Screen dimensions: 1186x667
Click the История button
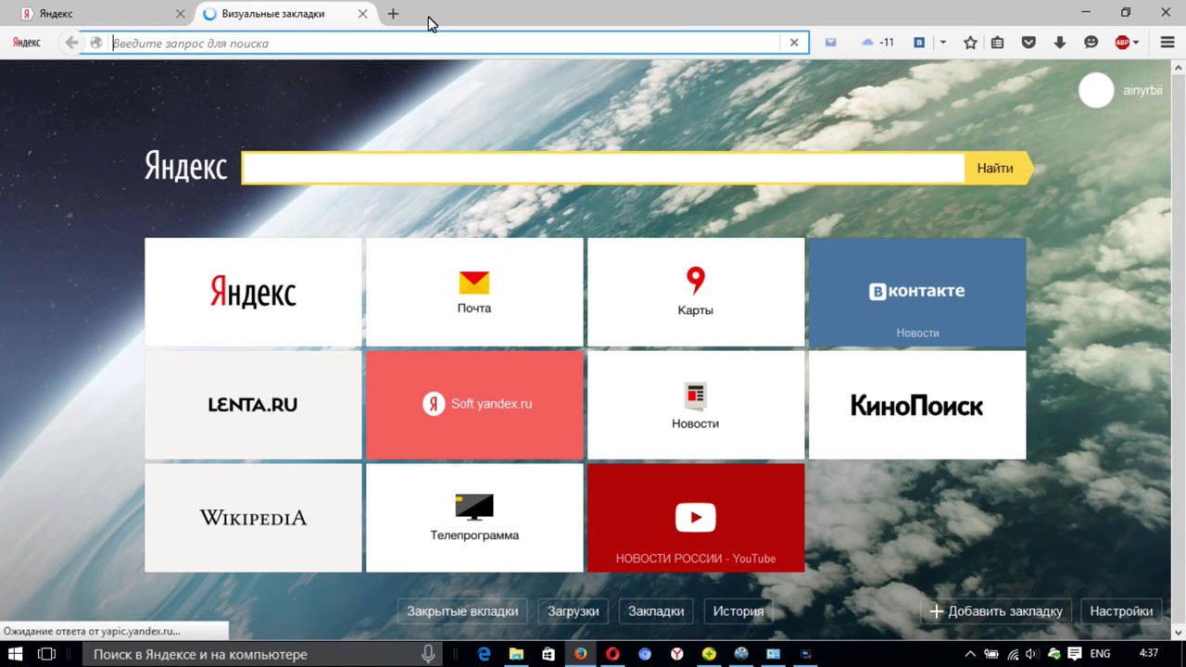(x=738, y=611)
